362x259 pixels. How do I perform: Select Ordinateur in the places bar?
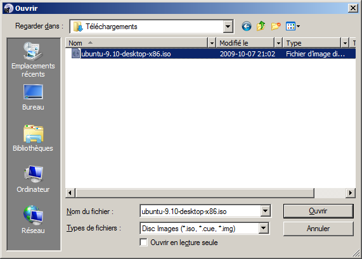coord(33,179)
